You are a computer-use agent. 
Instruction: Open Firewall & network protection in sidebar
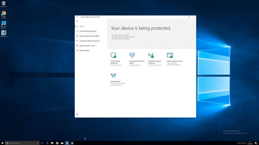[x=90, y=41]
